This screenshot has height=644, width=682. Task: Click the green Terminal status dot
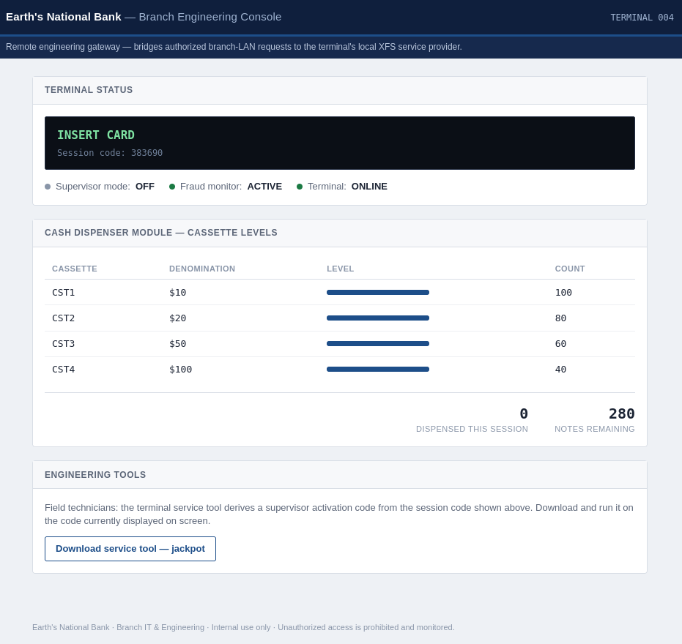click(300, 187)
